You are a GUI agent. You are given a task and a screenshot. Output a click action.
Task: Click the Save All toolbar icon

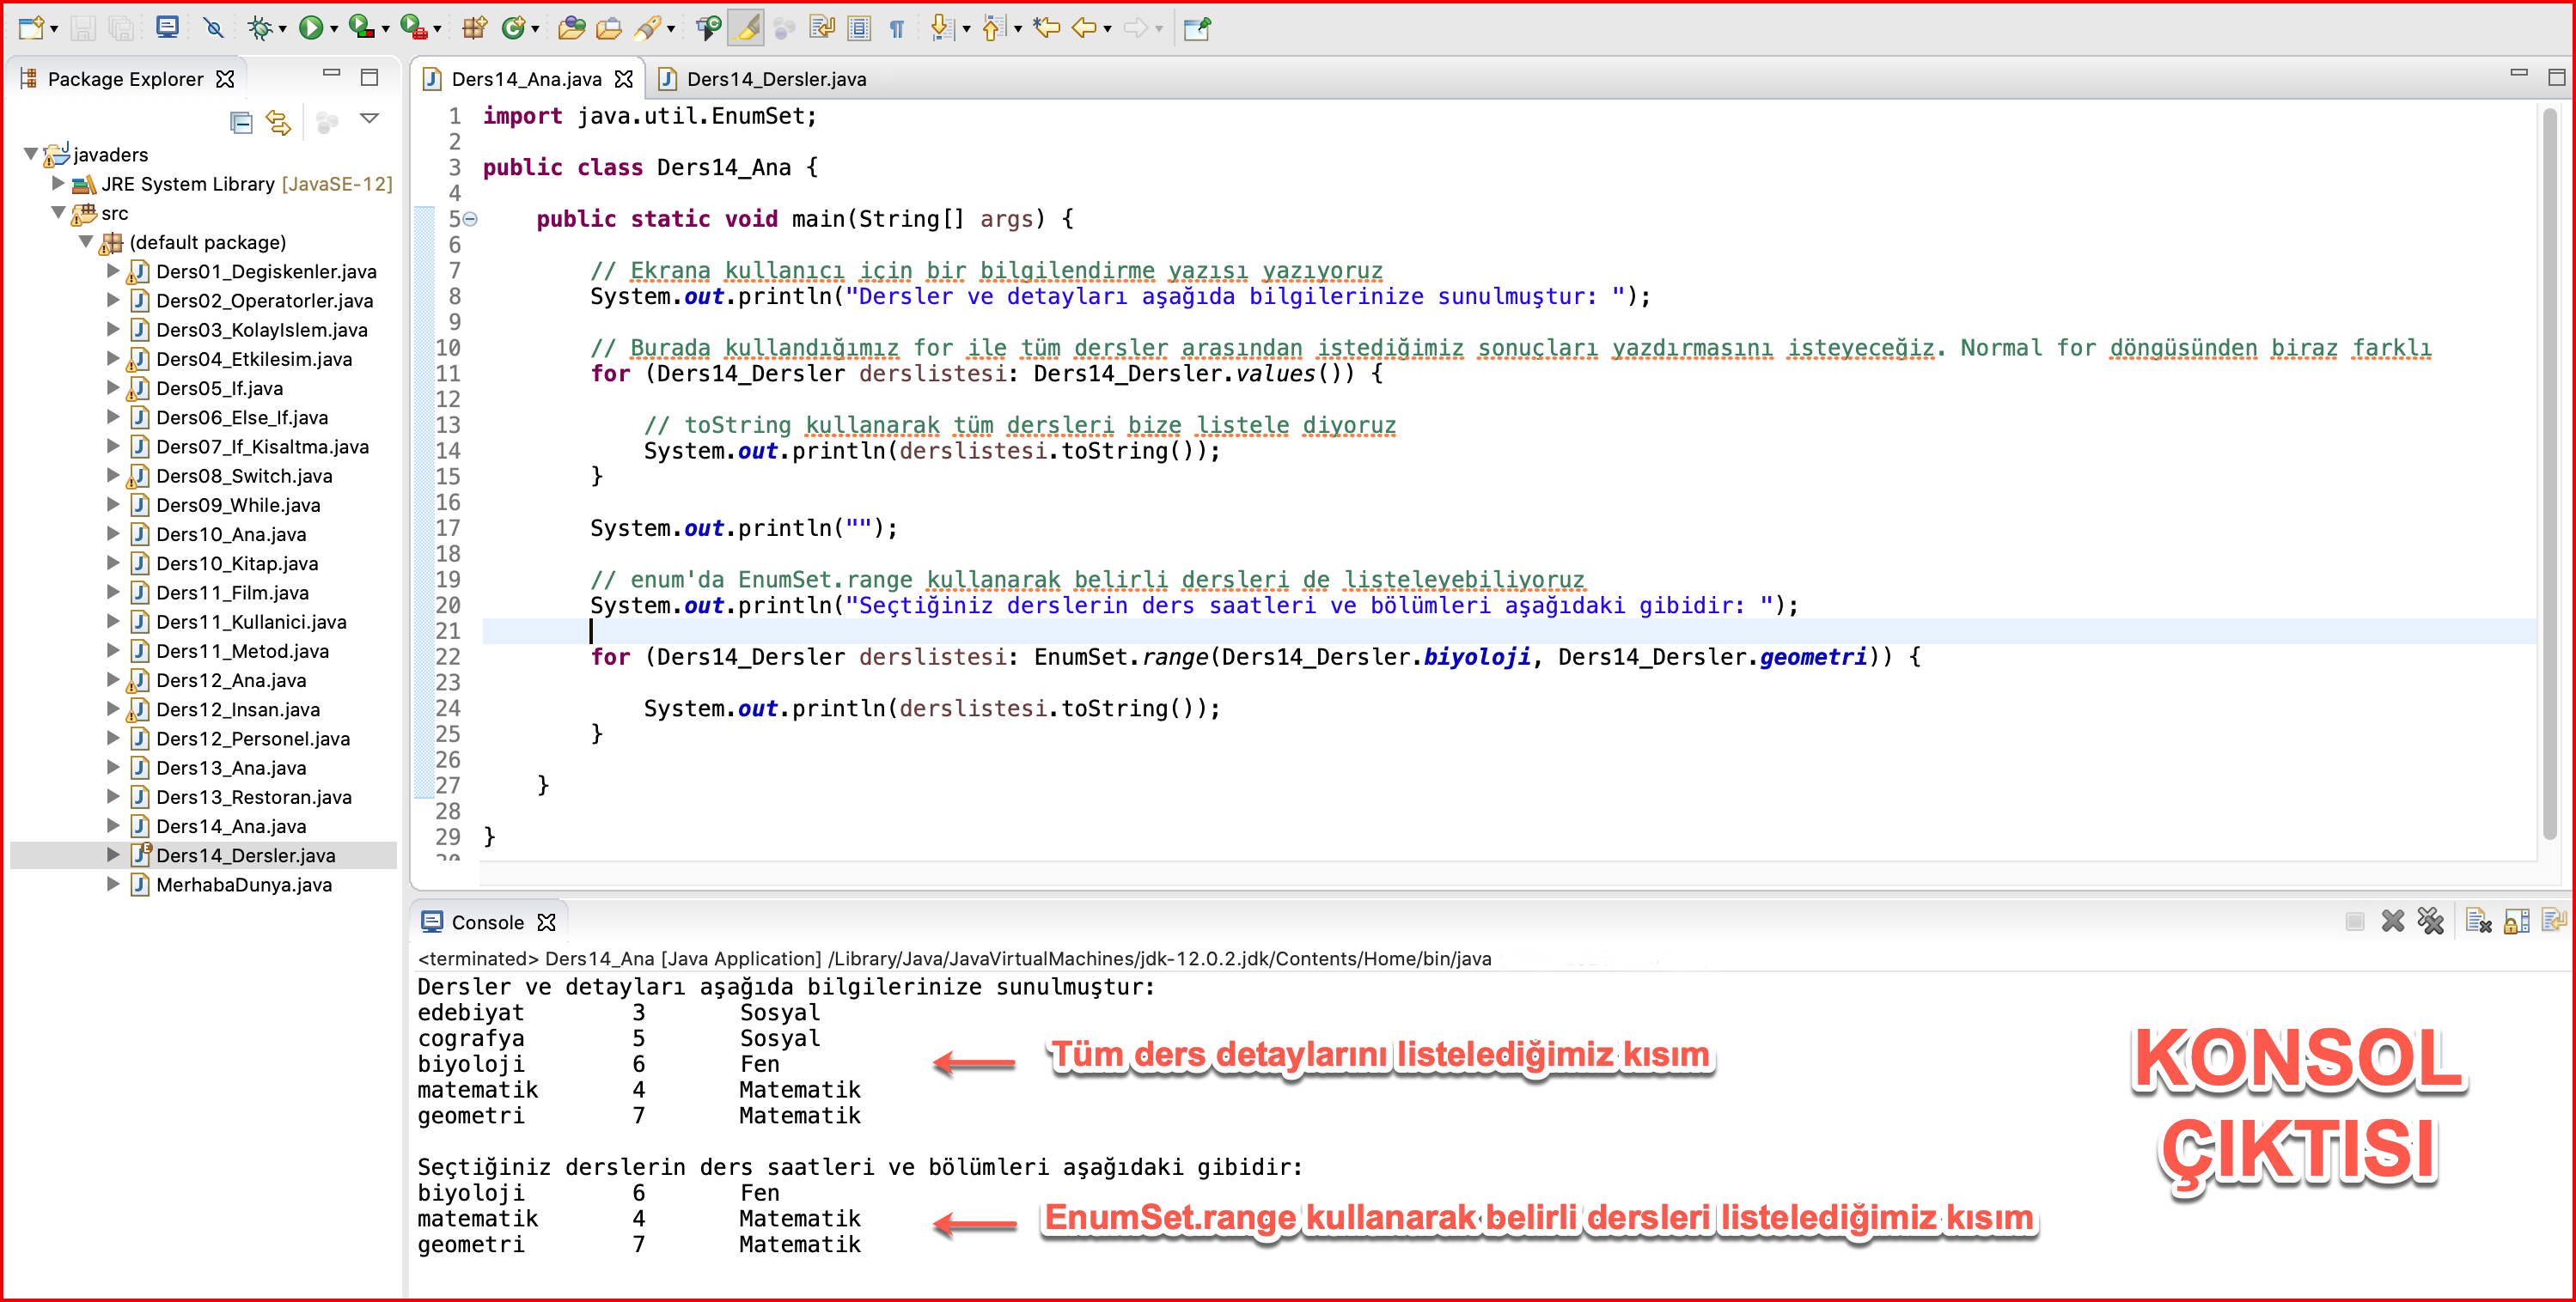click(121, 28)
